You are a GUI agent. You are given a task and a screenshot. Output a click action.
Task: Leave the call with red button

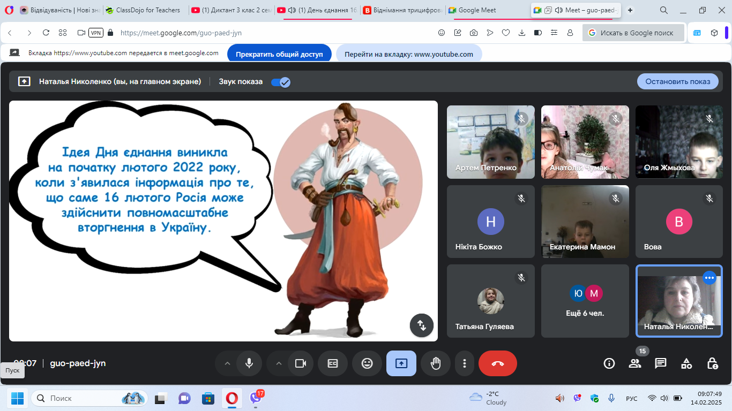(x=498, y=363)
